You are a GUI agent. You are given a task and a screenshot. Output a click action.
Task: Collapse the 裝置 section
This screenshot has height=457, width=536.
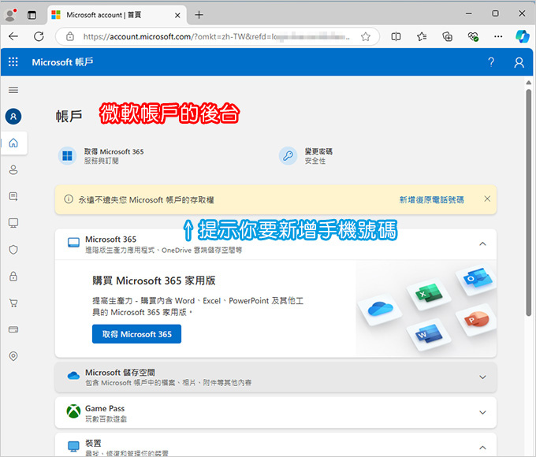click(482, 448)
